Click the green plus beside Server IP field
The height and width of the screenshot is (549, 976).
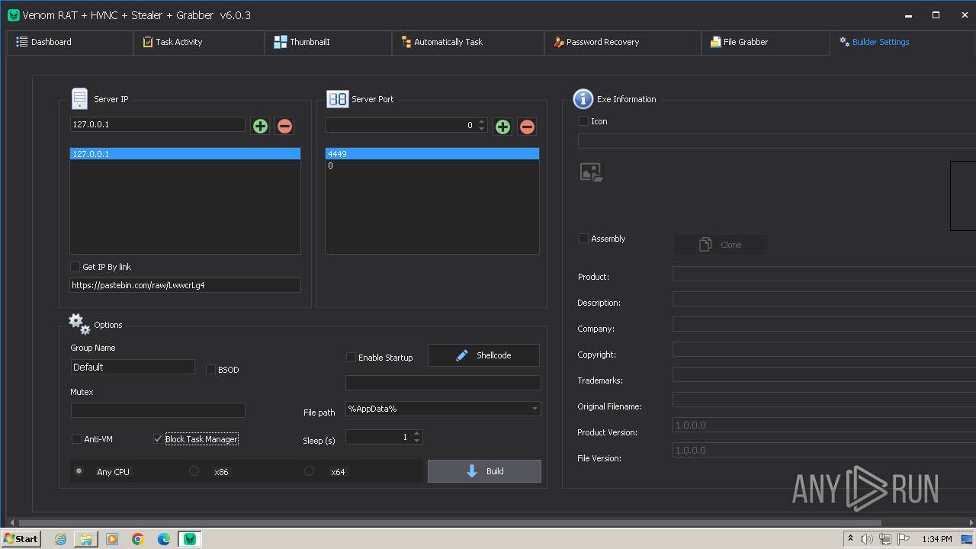pyautogui.click(x=260, y=126)
